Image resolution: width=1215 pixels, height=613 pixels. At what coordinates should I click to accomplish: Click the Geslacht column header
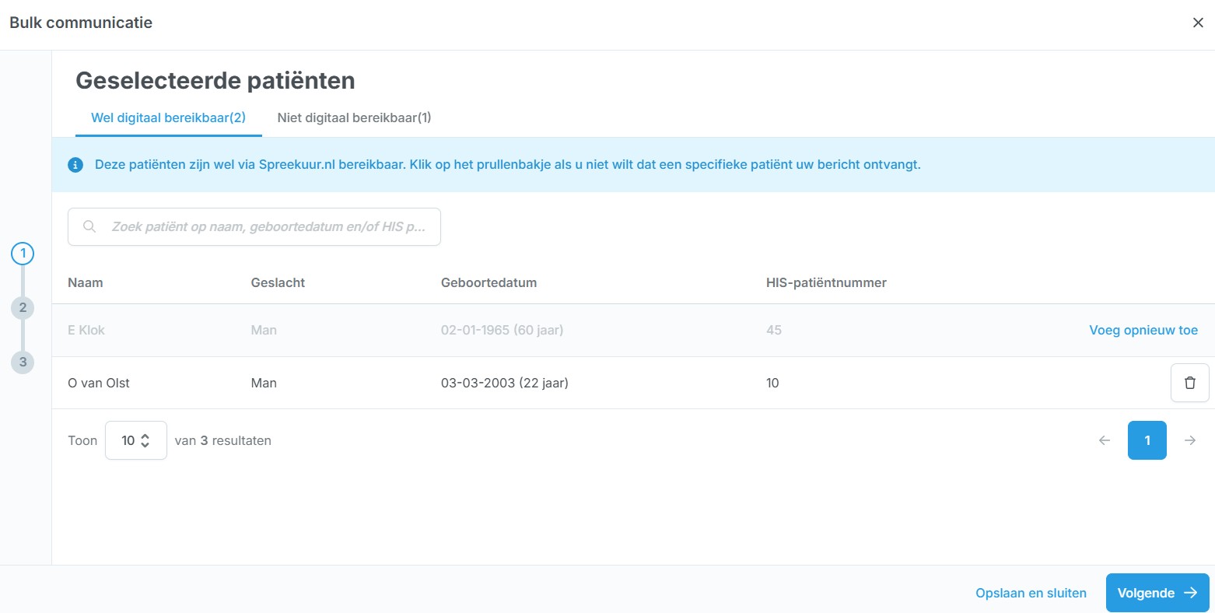pyautogui.click(x=278, y=282)
